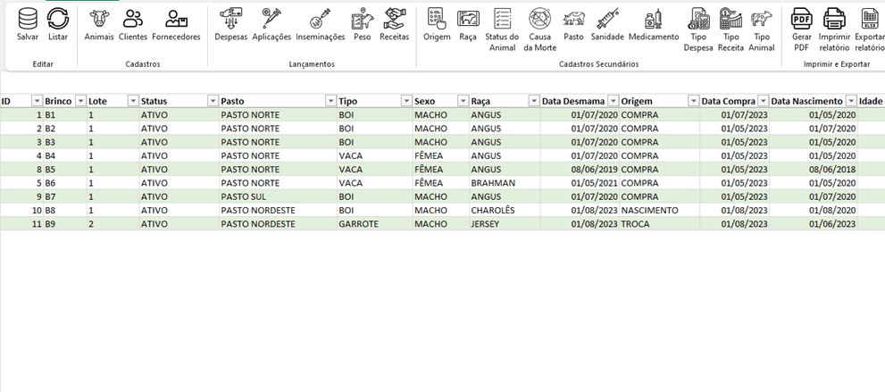Viewport: 885px width, 392px height.
Task: Open the Data Desmama filter dropdown
Action: click(x=614, y=101)
